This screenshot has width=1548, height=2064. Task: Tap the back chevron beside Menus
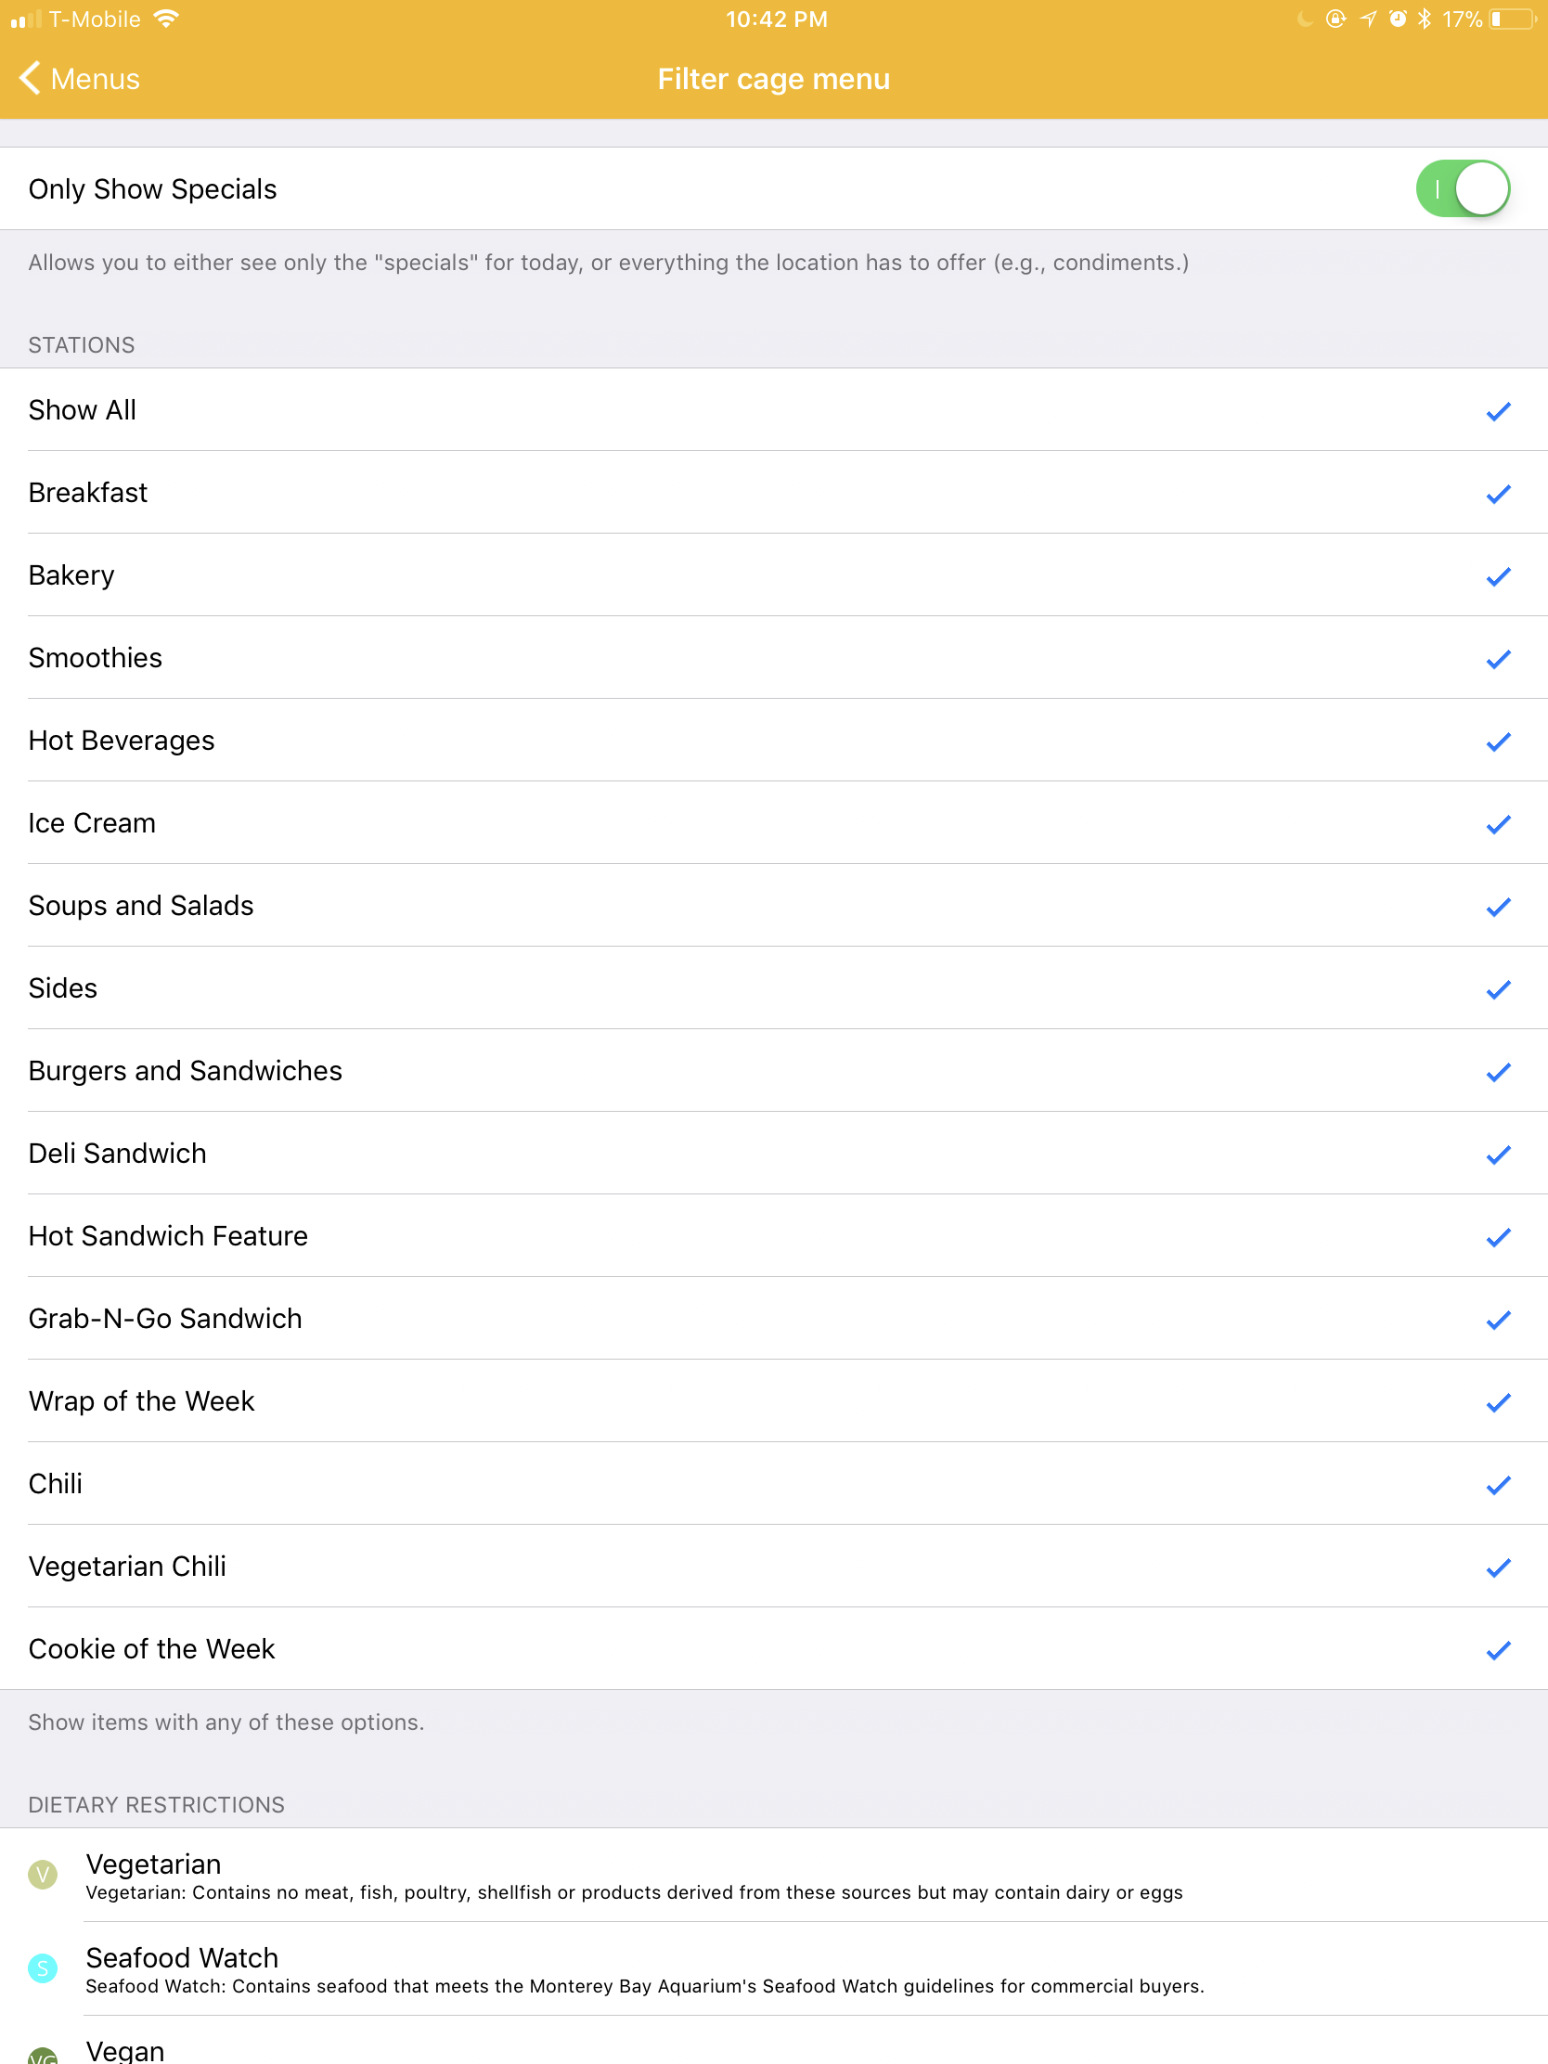tap(30, 78)
